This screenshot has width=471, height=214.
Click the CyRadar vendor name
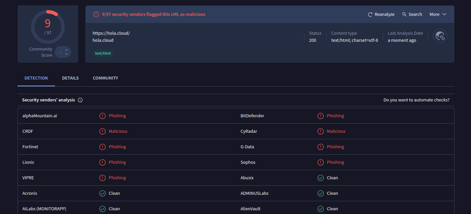(249, 131)
